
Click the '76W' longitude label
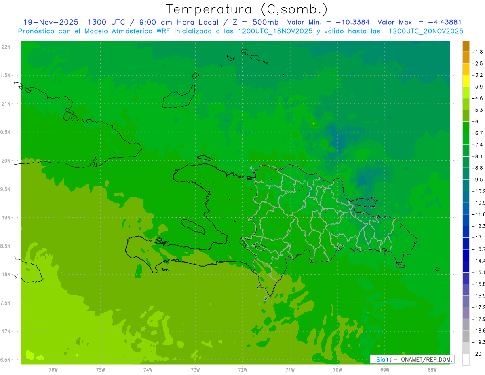[x=53, y=370]
